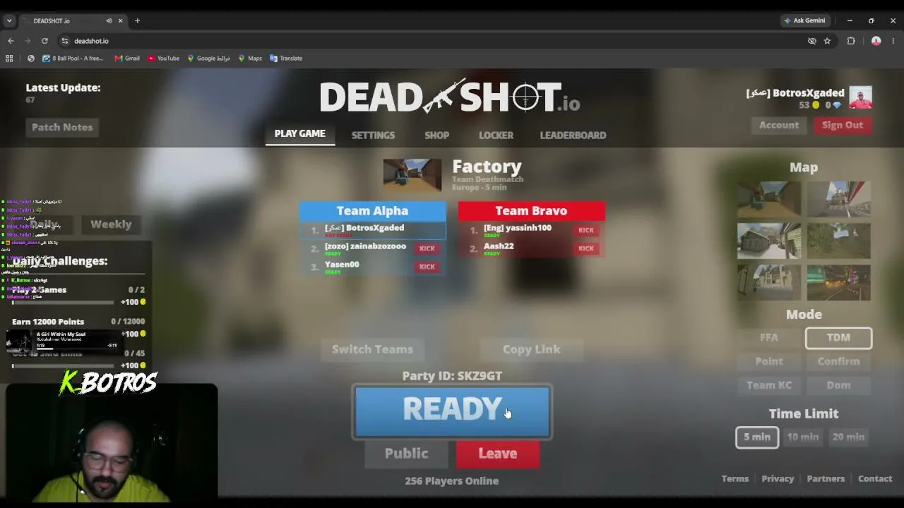Set time limit to 5 min
Viewport: 904px width, 508px height.
pyautogui.click(x=757, y=437)
